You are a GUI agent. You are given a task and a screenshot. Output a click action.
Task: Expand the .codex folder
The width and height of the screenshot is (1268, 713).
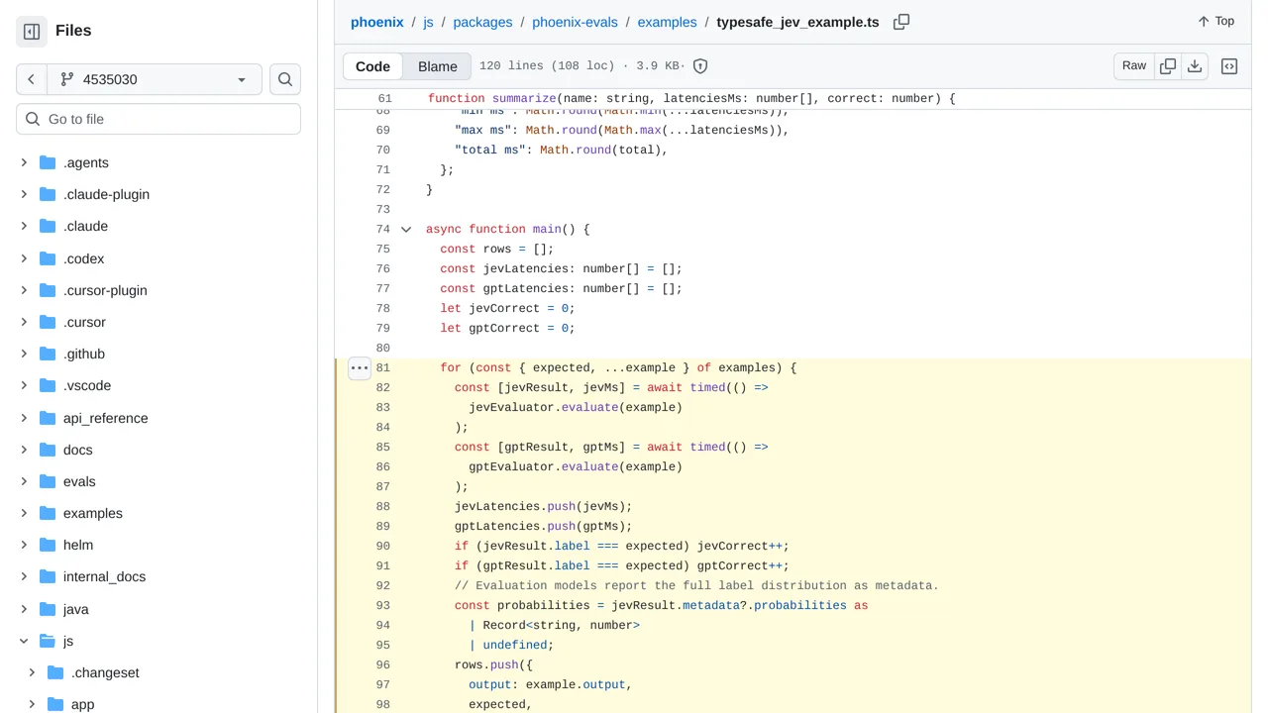[24, 258]
